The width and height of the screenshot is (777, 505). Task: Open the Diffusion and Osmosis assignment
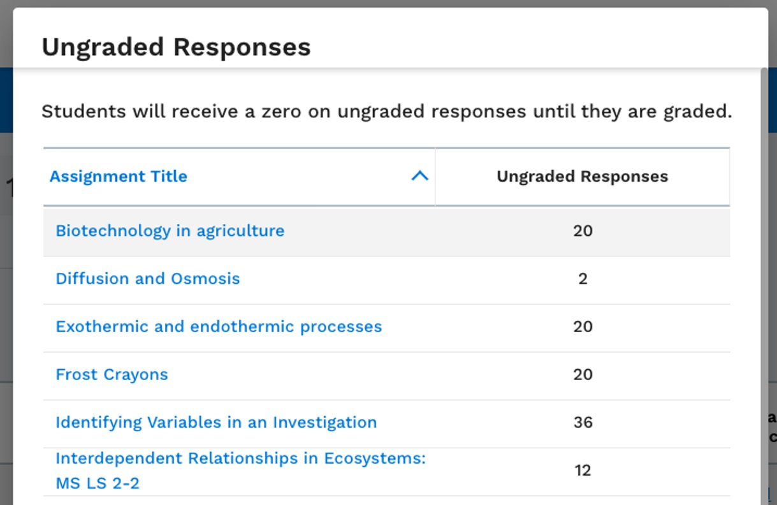coord(148,279)
